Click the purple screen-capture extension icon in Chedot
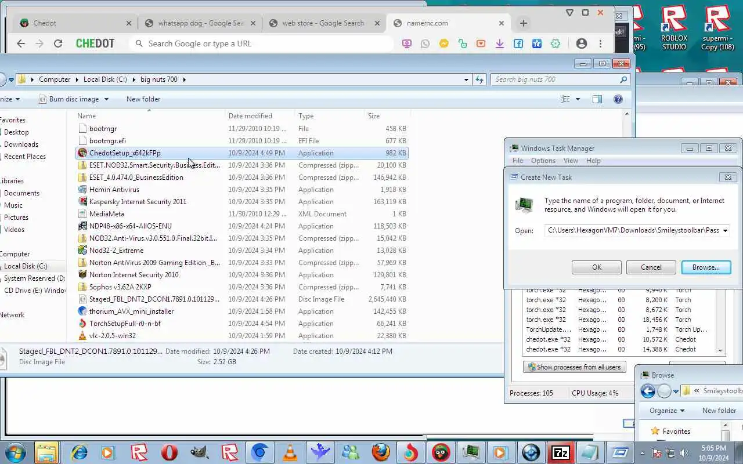Screen dimensions: 743x464 (x=406, y=43)
